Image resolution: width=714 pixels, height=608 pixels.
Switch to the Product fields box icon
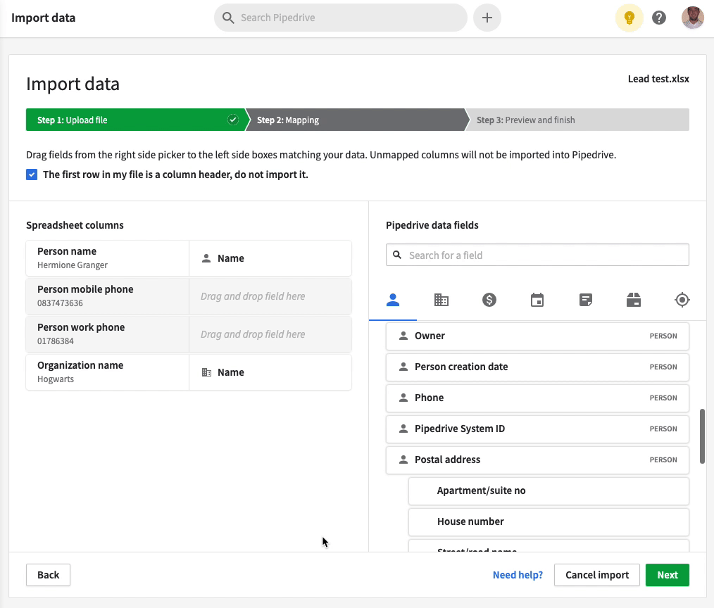click(x=634, y=300)
